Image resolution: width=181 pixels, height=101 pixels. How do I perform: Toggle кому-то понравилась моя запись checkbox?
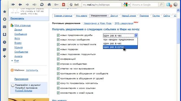(x=58, y=83)
